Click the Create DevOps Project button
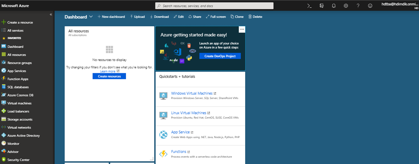The width and height of the screenshot is (419, 164). [220, 56]
